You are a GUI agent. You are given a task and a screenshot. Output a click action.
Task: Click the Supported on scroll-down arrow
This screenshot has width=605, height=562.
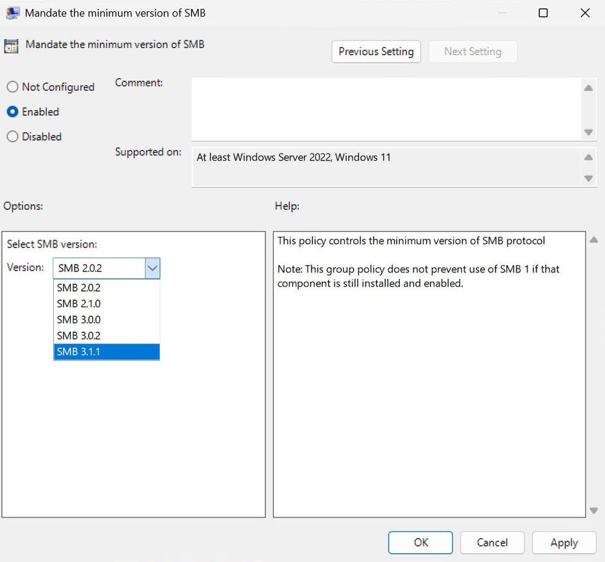pos(588,178)
